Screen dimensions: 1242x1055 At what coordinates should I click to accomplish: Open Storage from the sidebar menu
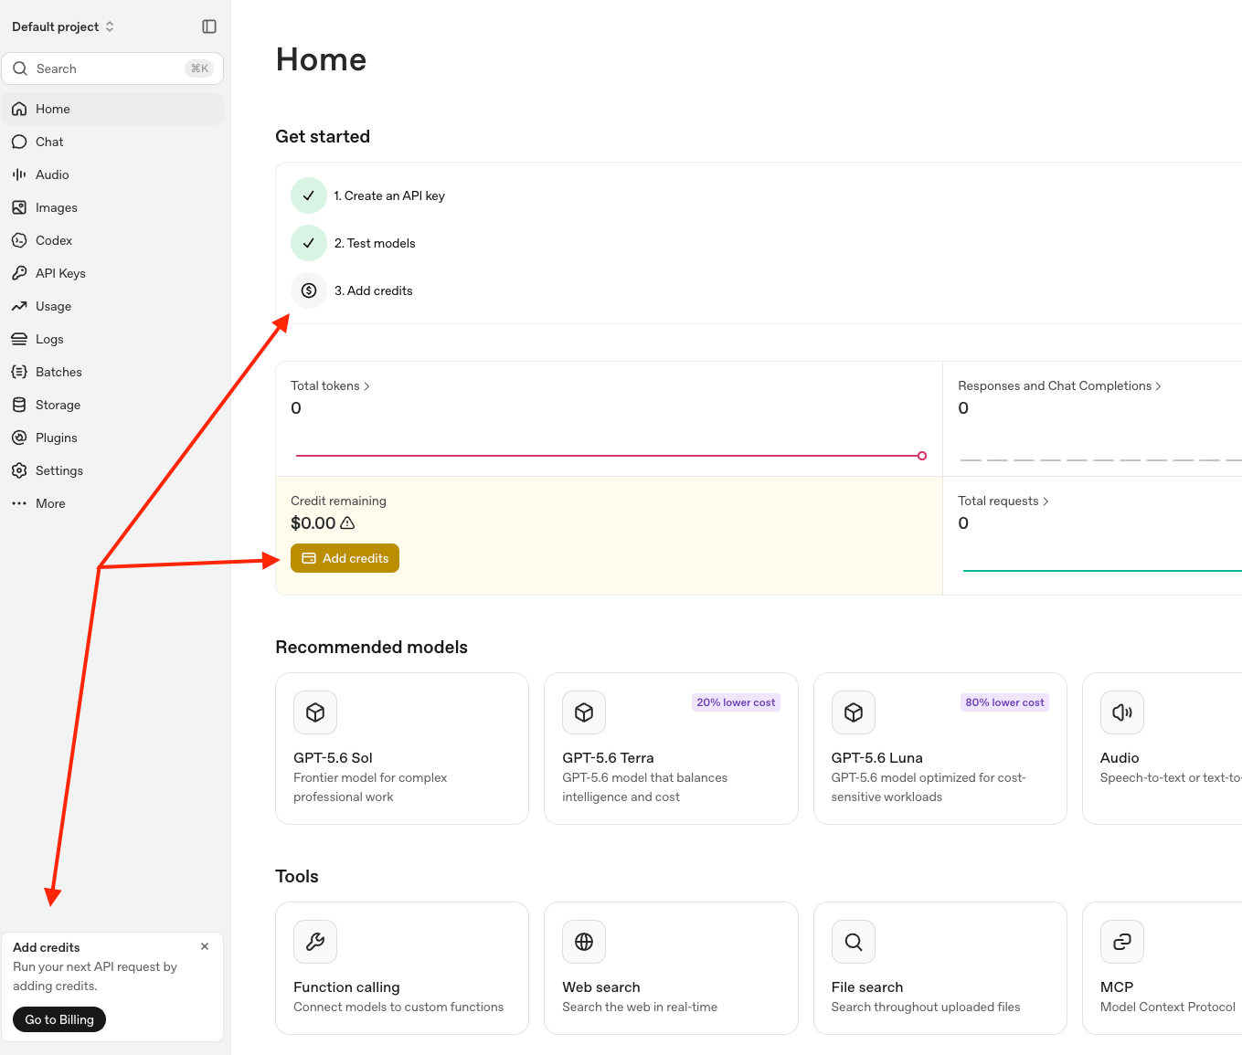112,405
